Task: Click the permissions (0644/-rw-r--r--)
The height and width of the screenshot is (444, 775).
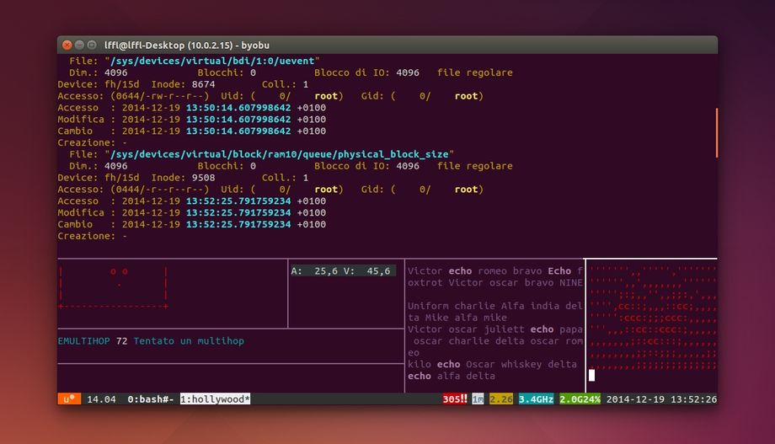Action: tap(160, 96)
